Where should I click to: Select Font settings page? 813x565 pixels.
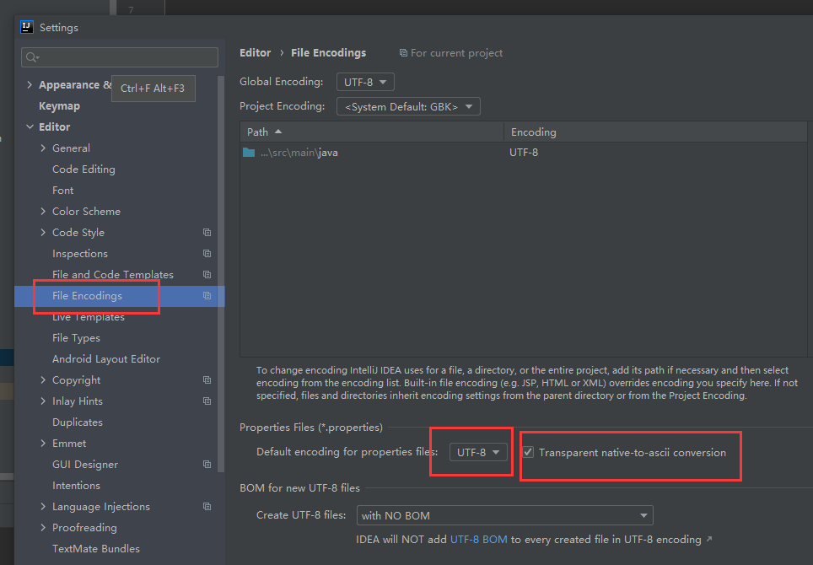[x=62, y=191]
